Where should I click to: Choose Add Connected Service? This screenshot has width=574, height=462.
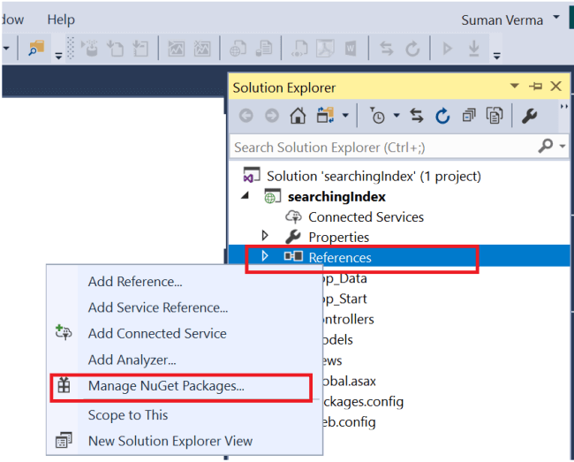tap(157, 334)
